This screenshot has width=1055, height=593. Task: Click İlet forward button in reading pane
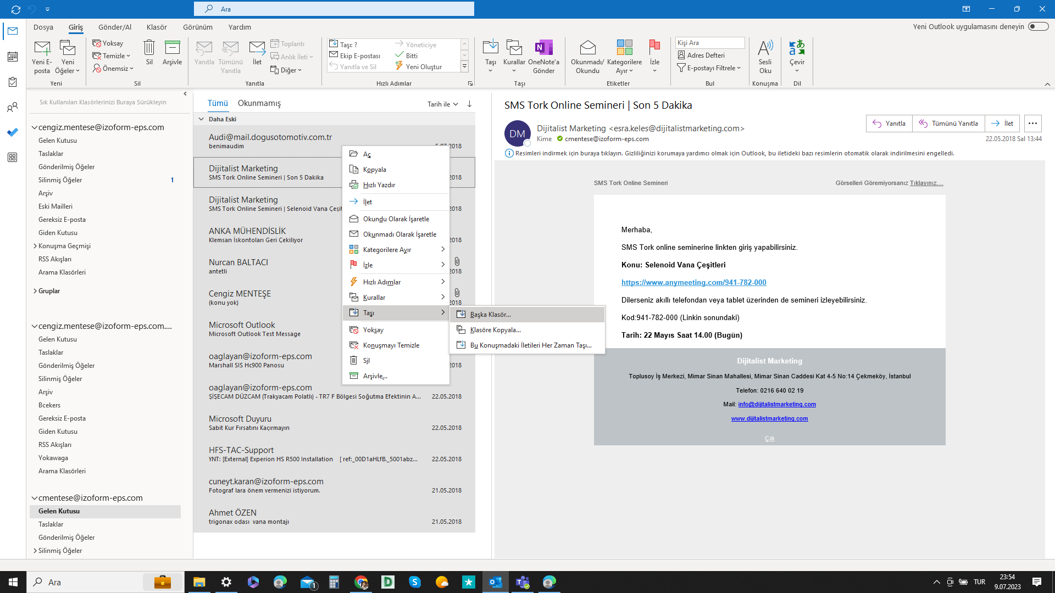1002,124
